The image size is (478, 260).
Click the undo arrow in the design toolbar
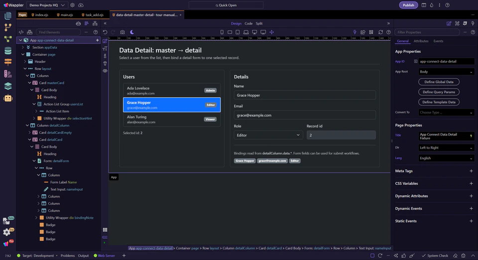click(x=105, y=32)
